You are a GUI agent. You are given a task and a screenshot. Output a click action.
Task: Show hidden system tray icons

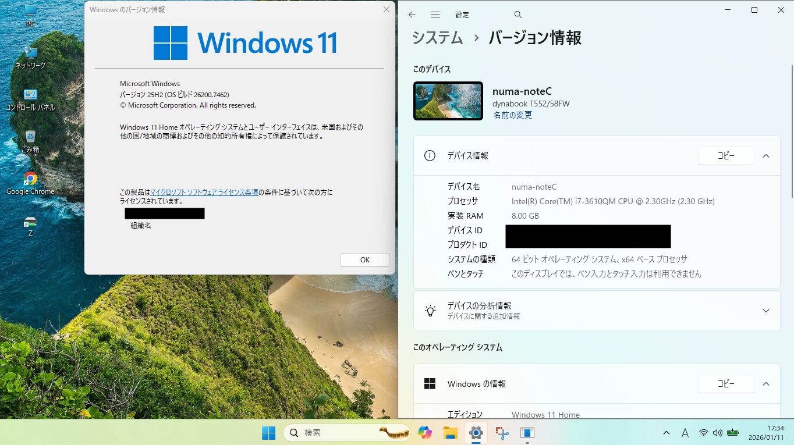[666, 433]
